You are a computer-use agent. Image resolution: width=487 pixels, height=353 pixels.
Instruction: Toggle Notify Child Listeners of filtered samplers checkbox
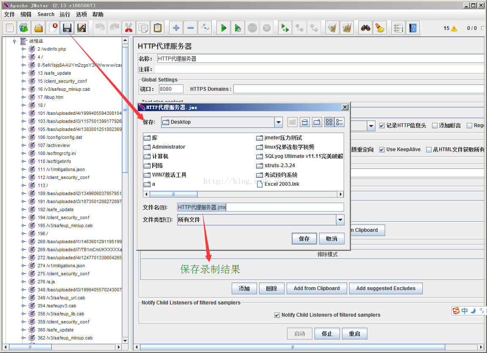[x=277, y=315]
